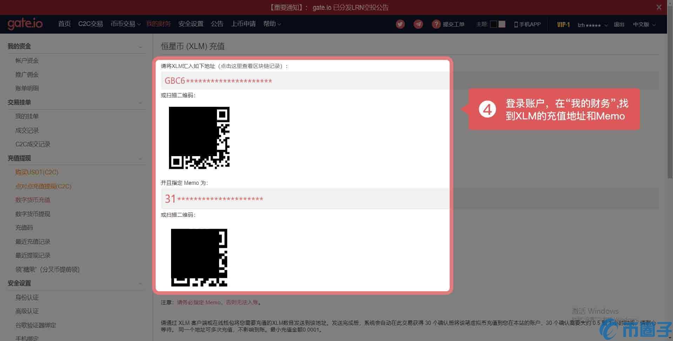
Task: Open the 公告 announcements page
Action: pyautogui.click(x=217, y=24)
